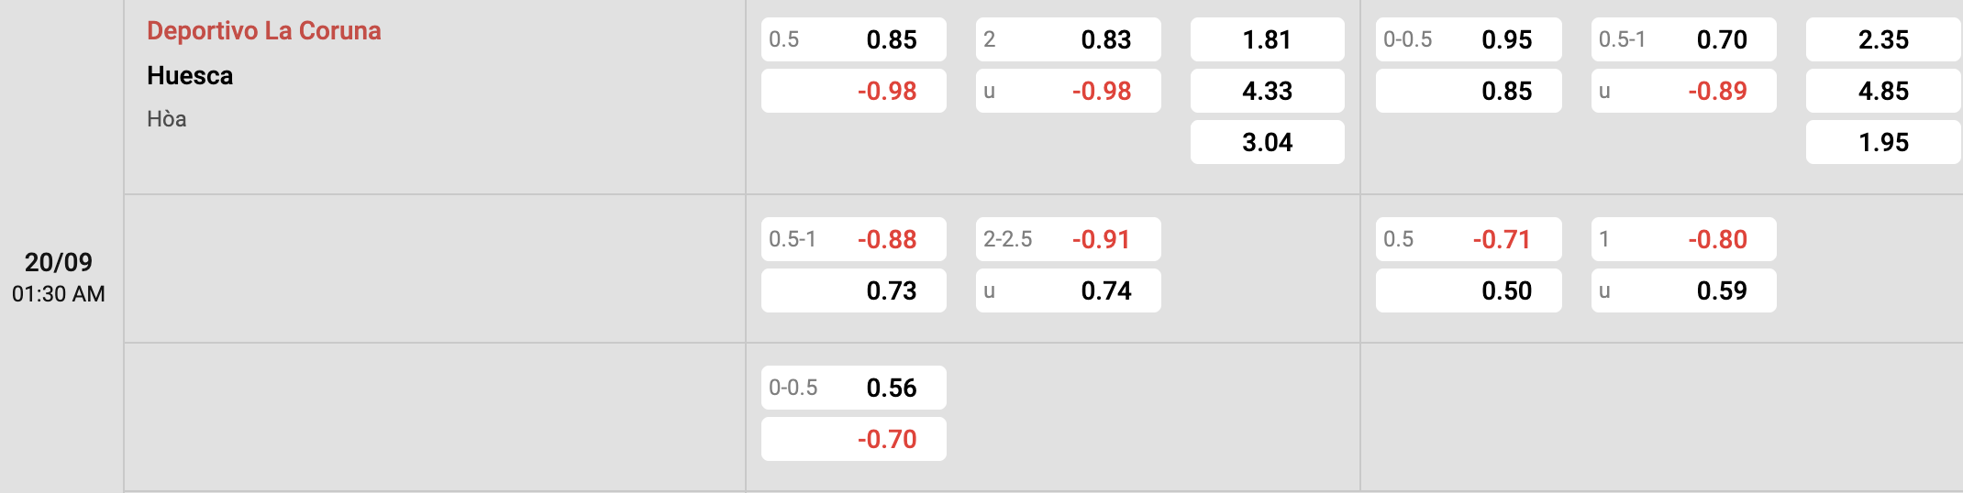Viewport: 1963px width, 493px height.
Task: Select 0.5-1 handicap odds -0.88
Action: 854,239
